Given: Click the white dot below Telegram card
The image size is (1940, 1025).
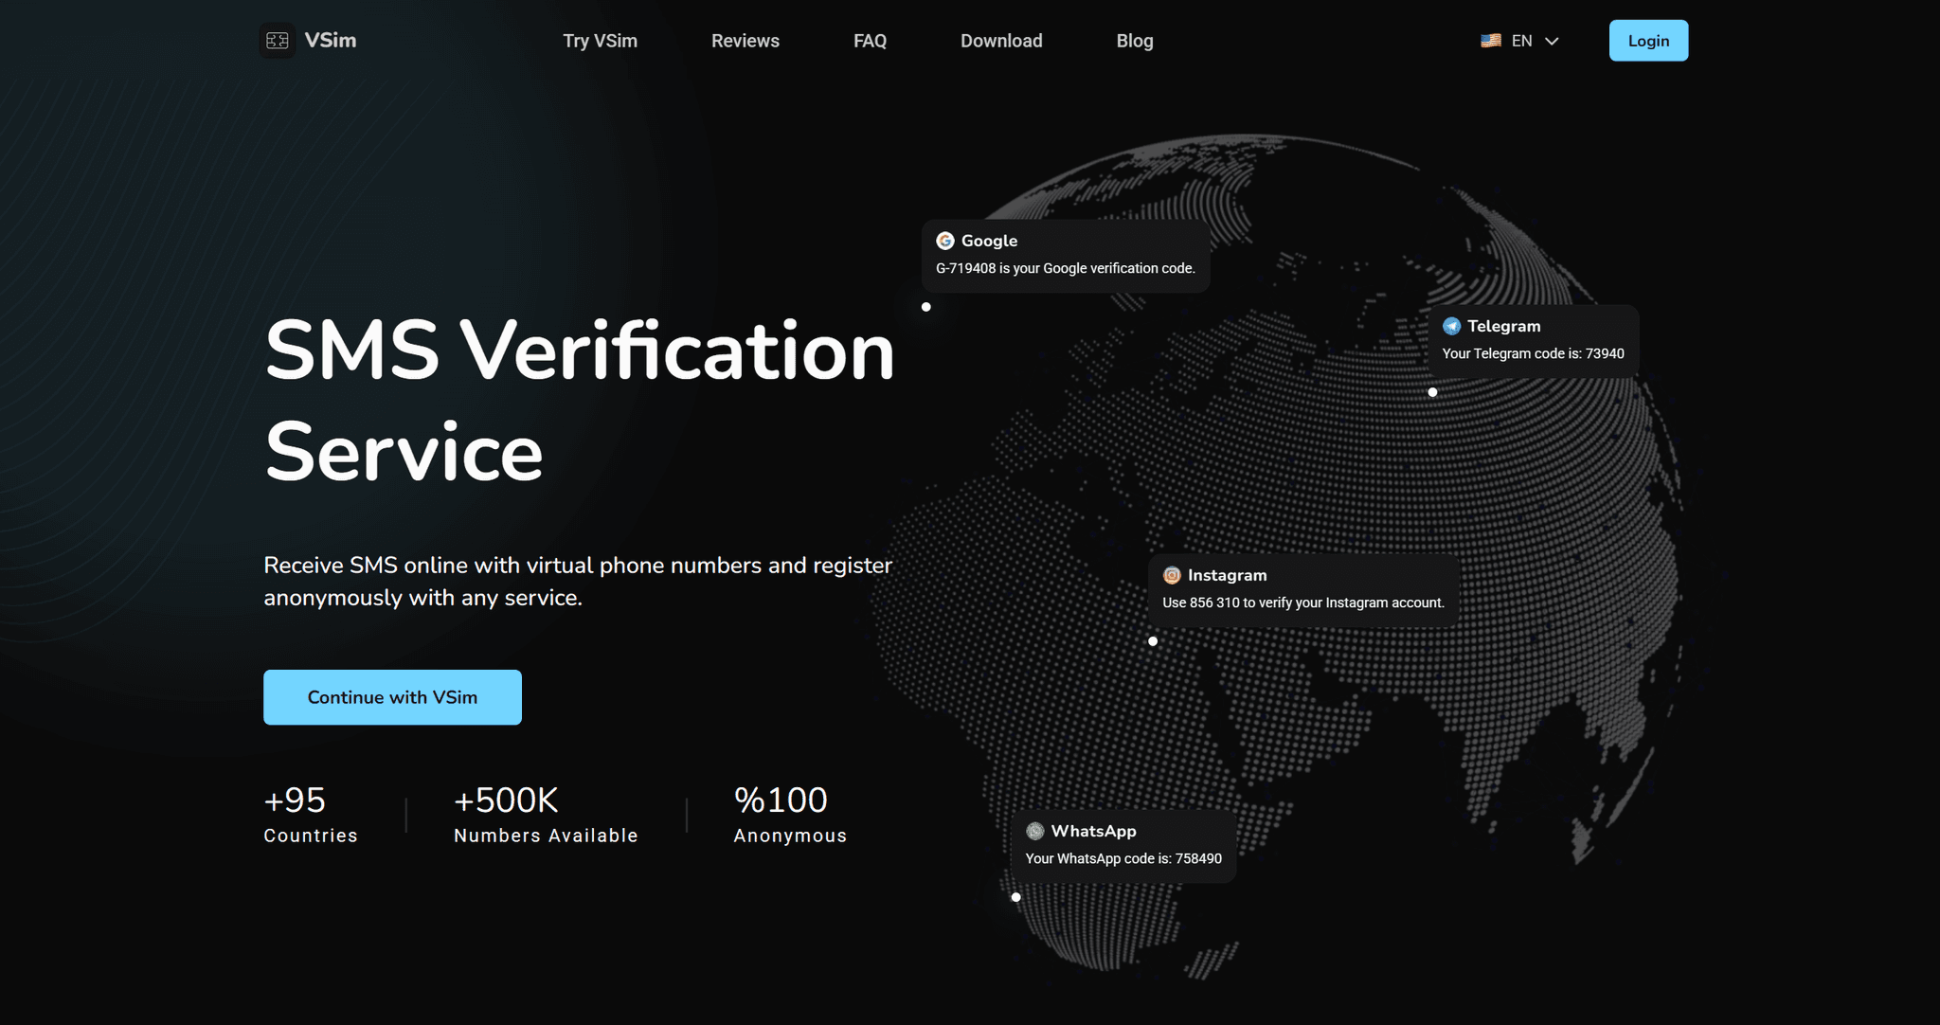Looking at the screenshot, I should pos(1432,392).
